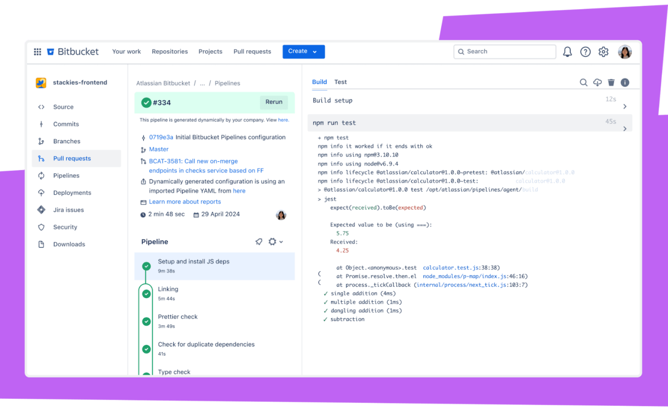The height and width of the screenshot is (412, 668).
Task: Click the Commits icon in sidebar
Action: [42, 124]
